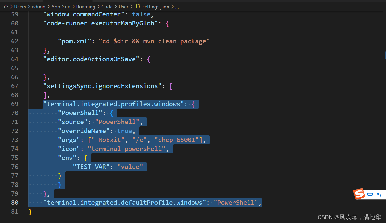This screenshot has height=223, width=386.
Task: Click the Sogou input method S logo
Action: tap(359, 194)
